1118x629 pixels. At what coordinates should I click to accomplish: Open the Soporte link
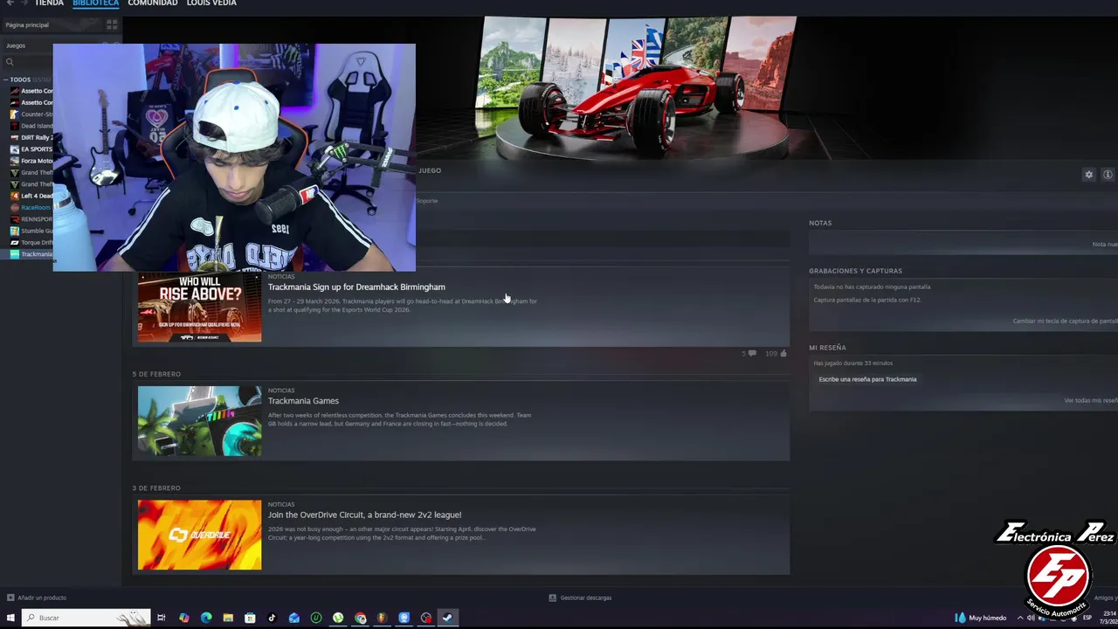click(427, 201)
